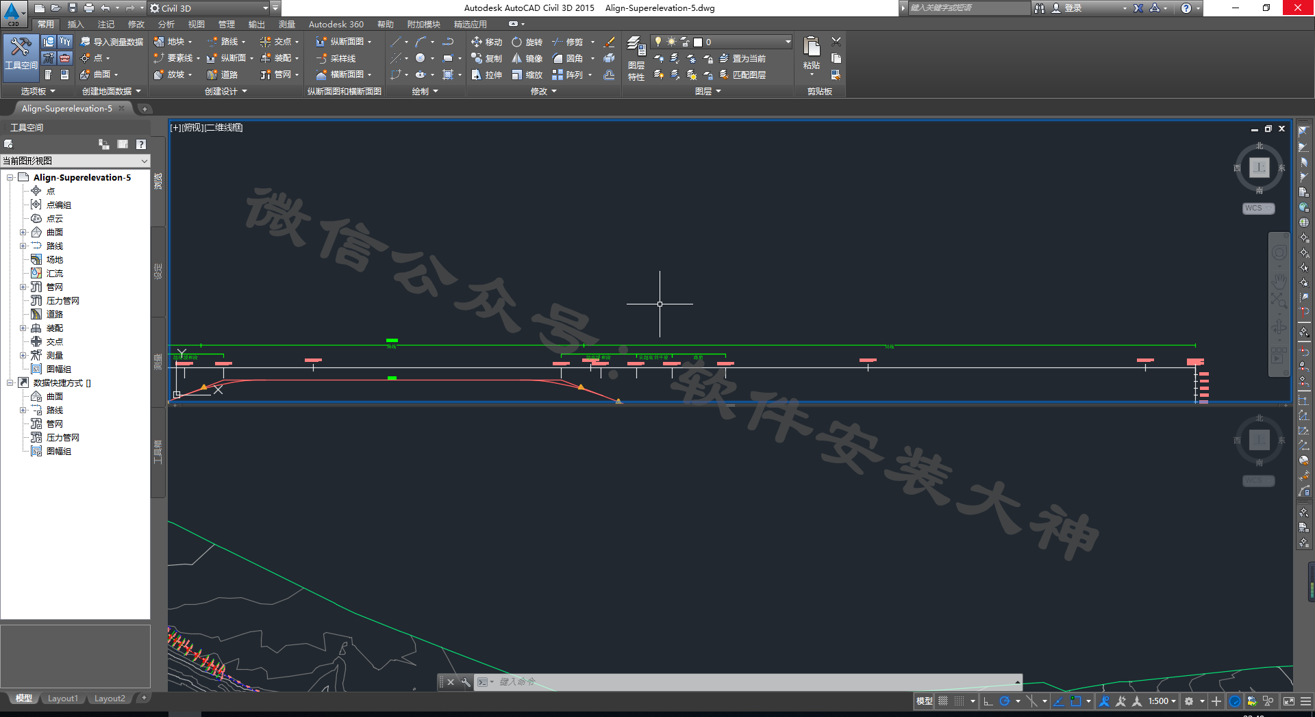Switch to the Layout1 tab
Viewport: 1315px width, 717px height.
[x=63, y=699]
